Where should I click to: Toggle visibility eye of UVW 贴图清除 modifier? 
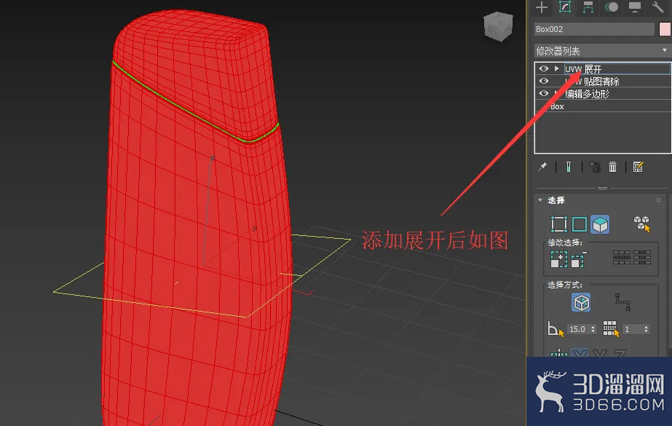pyautogui.click(x=544, y=81)
